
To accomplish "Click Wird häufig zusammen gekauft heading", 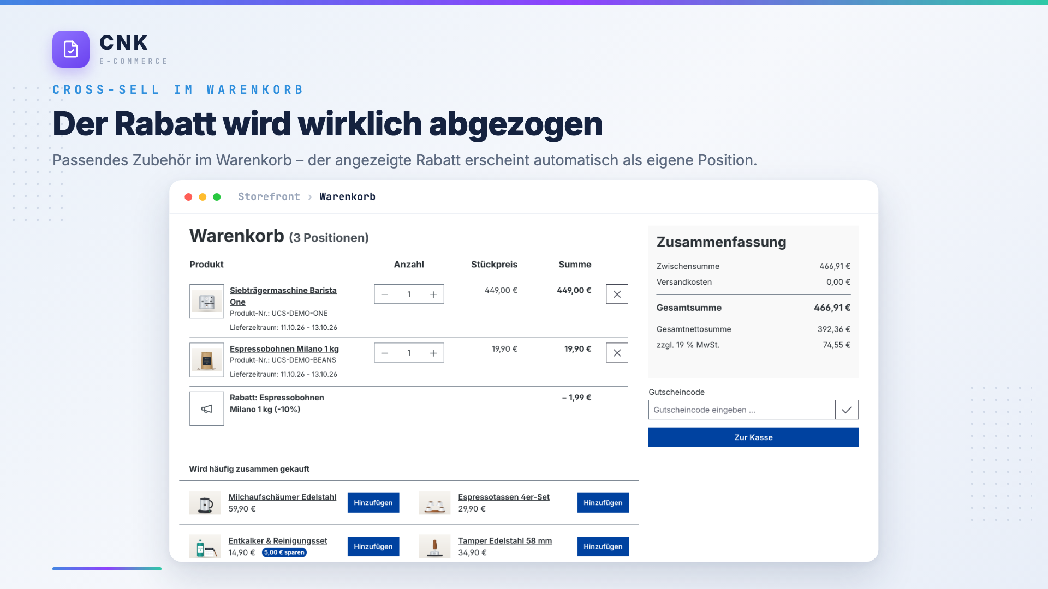I will click(x=249, y=469).
